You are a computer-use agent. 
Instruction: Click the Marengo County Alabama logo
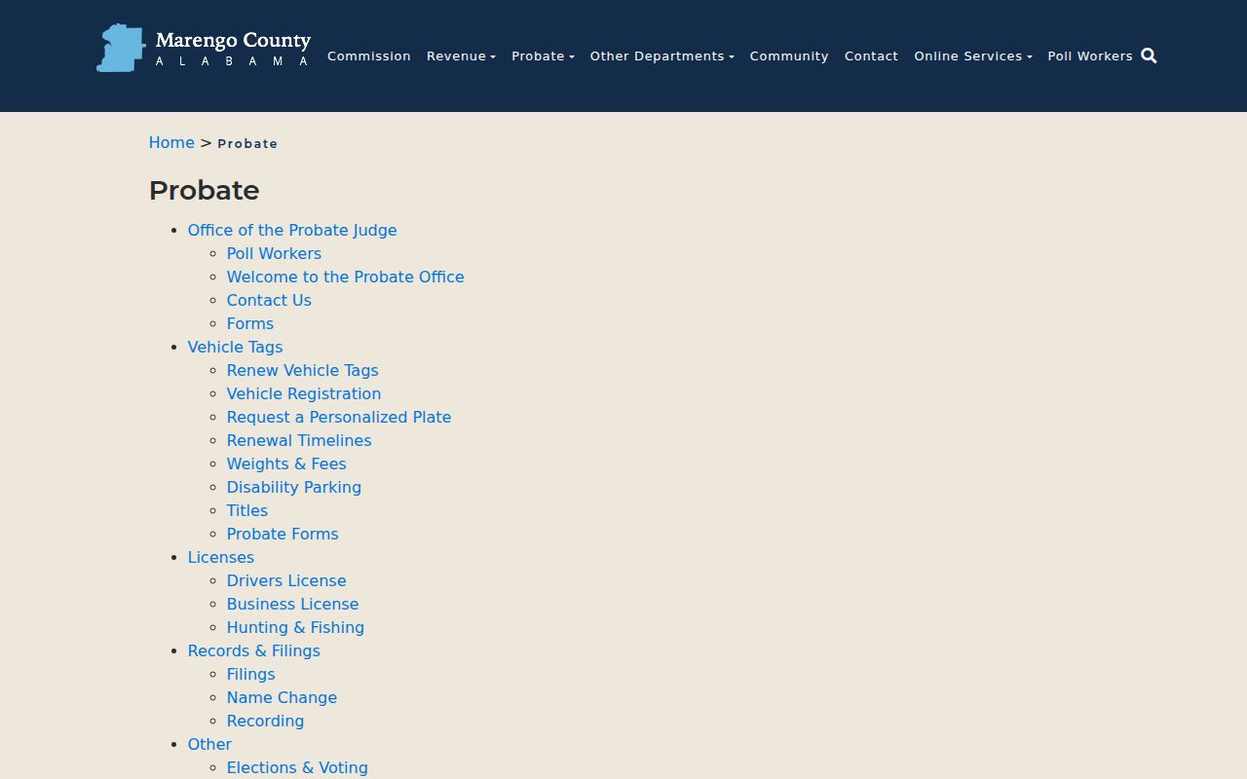coord(204,49)
